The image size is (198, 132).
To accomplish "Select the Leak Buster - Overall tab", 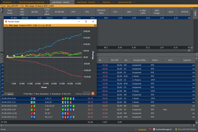I will (61, 2).
